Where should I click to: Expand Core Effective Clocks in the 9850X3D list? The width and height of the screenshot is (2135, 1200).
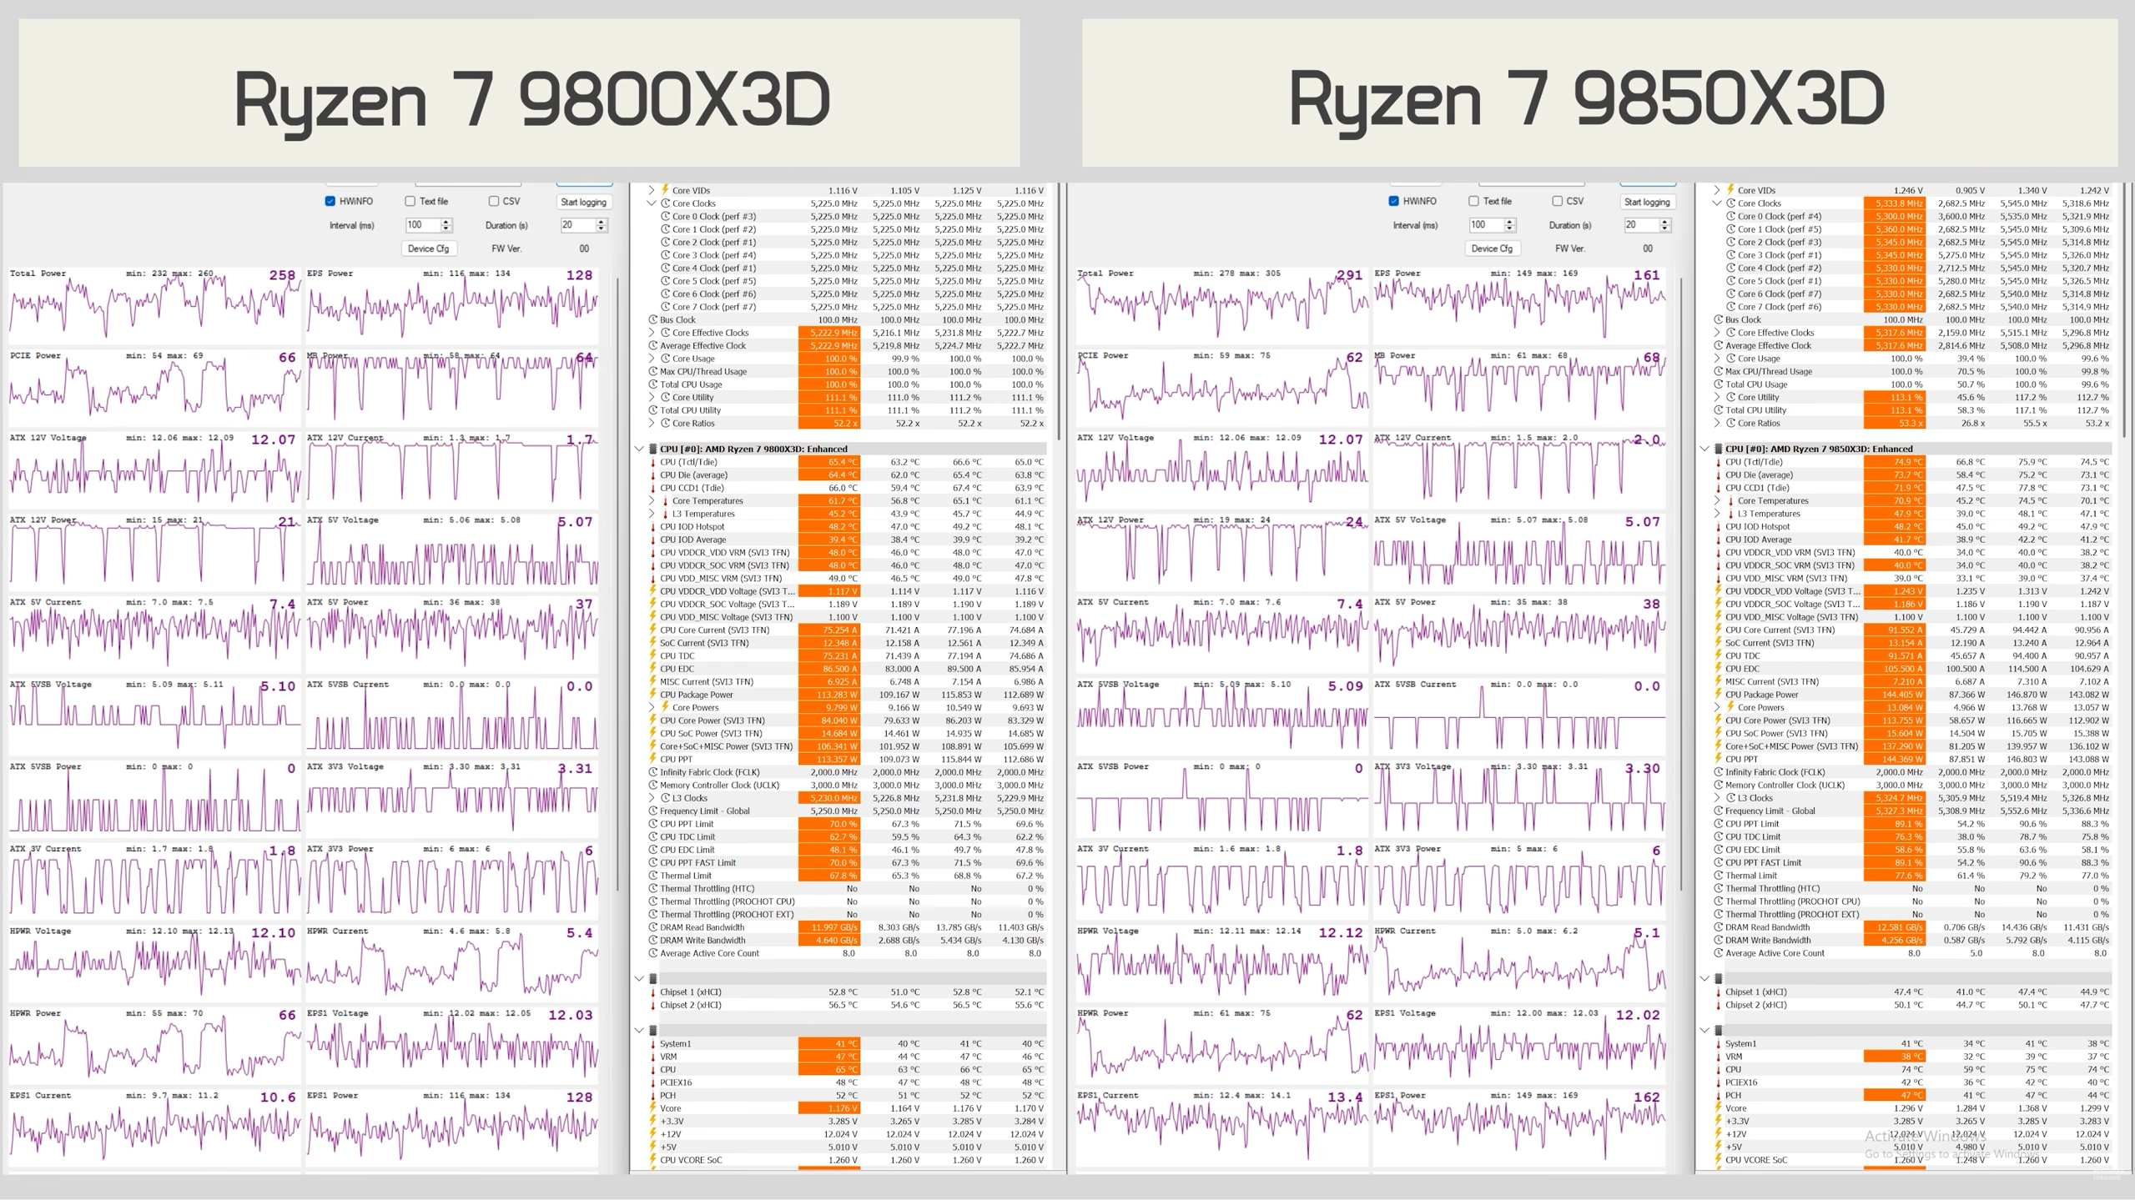[x=1717, y=333]
